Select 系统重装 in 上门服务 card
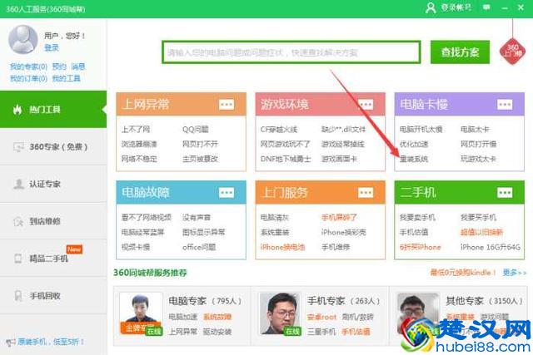 click(x=275, y=232)
